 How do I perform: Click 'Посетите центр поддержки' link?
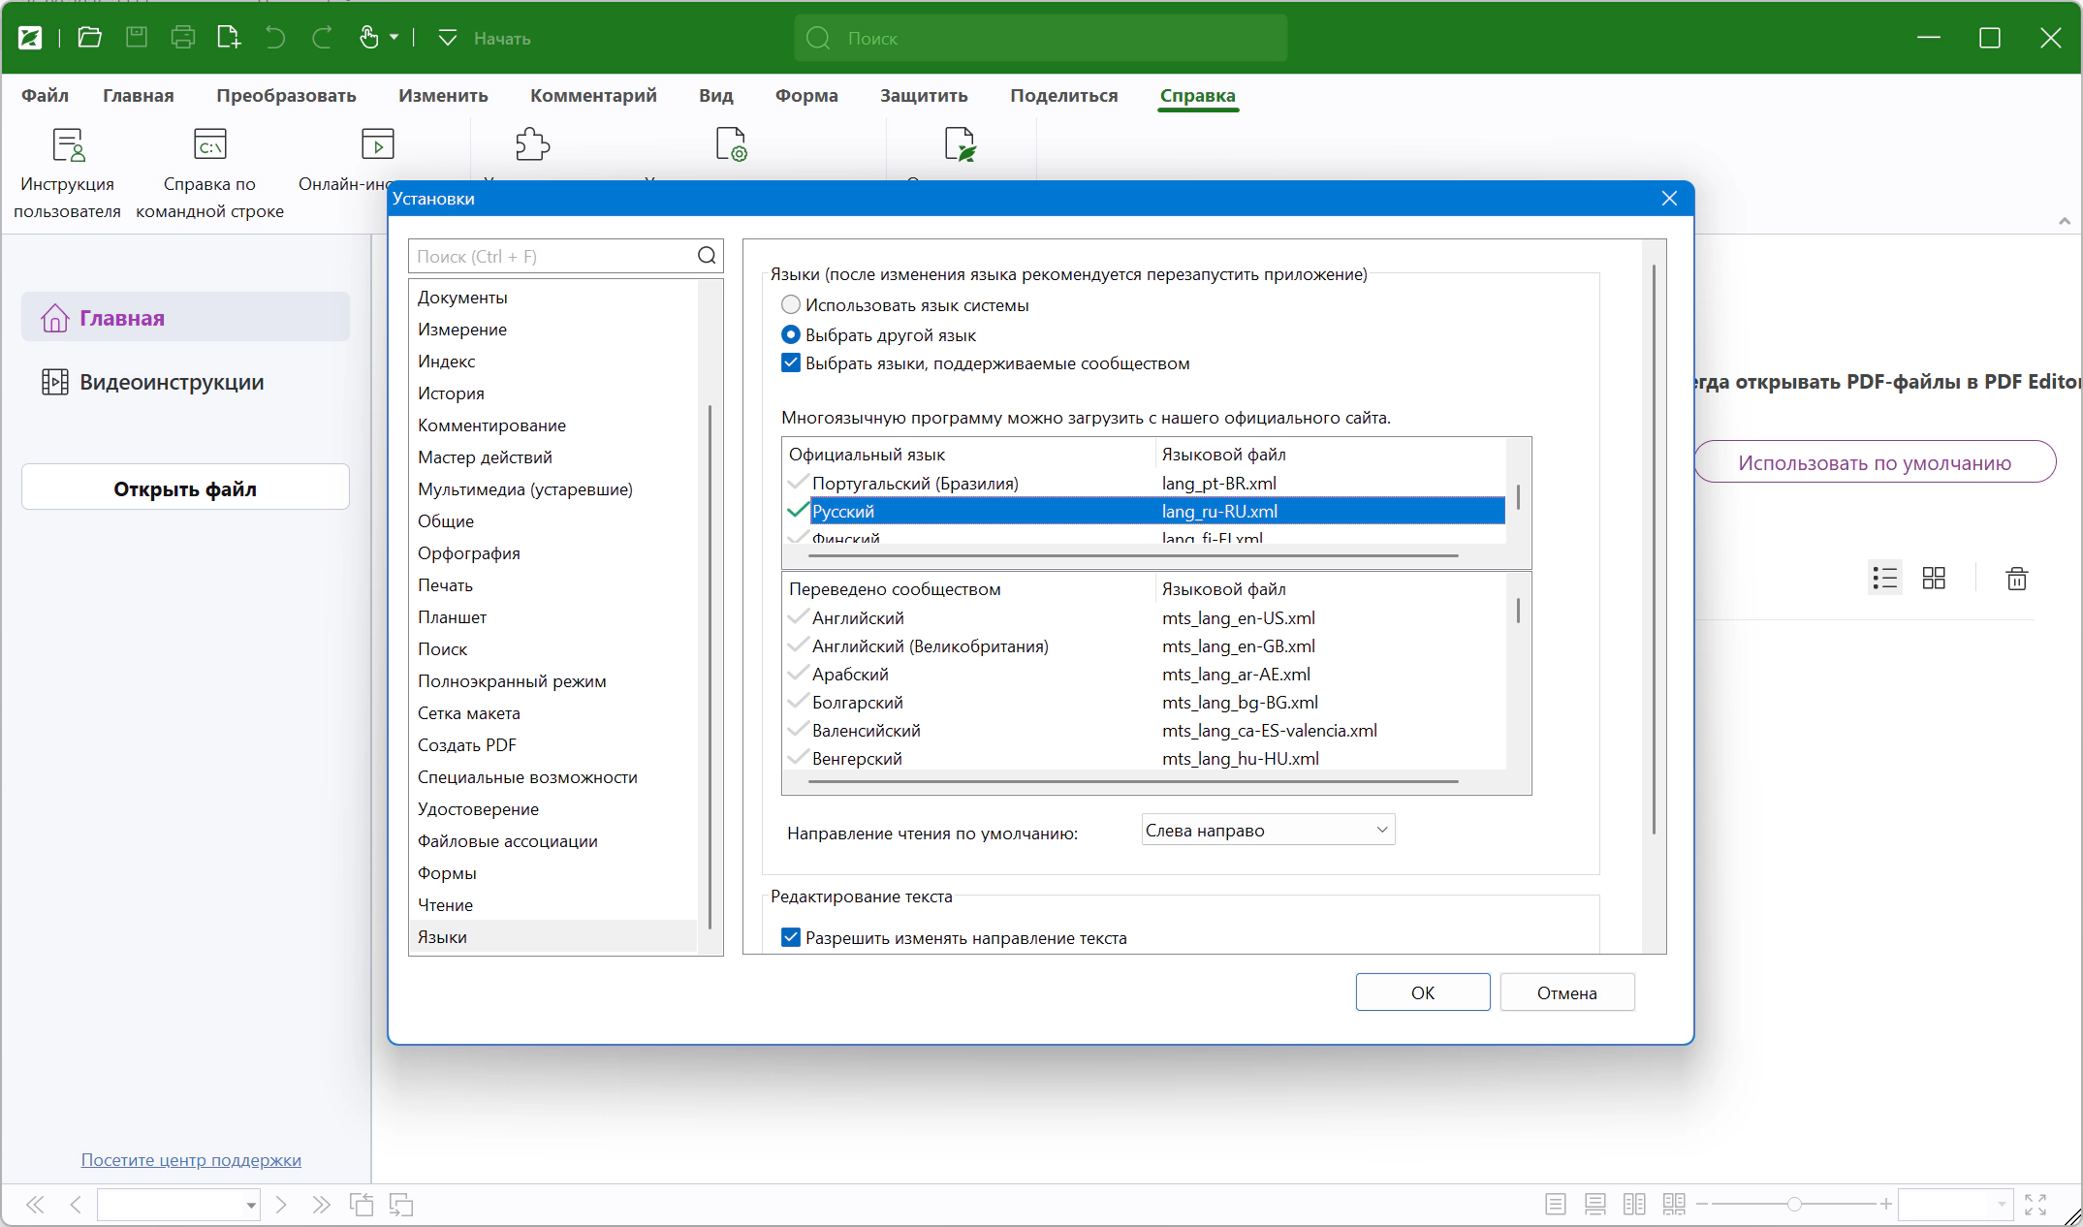pos(191,1160)
